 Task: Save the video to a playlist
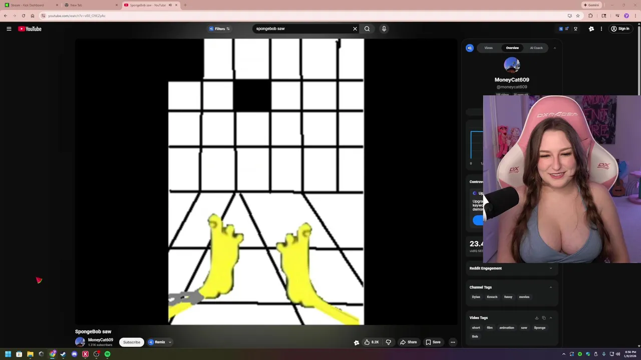[x=433, y=342]
